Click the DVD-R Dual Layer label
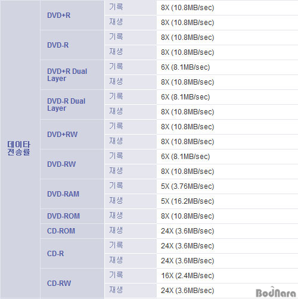 (66, 105)
